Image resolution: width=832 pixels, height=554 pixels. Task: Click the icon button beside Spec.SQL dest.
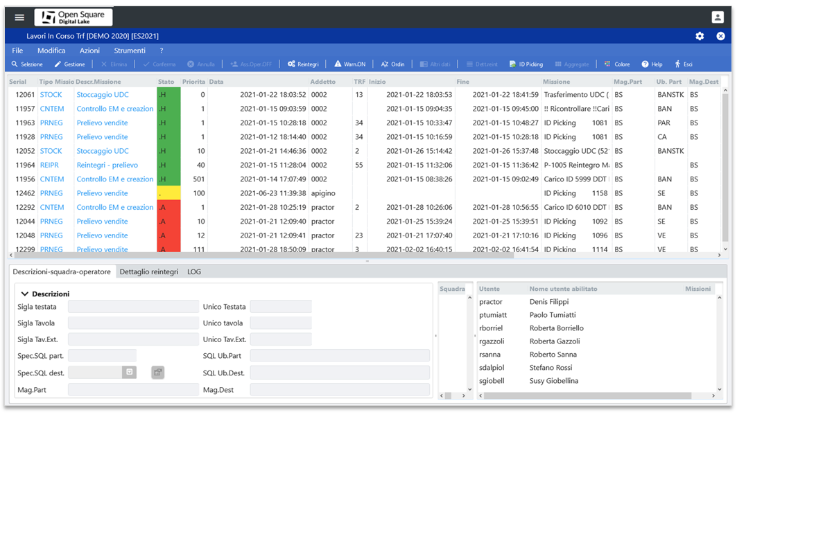(158, 373)
